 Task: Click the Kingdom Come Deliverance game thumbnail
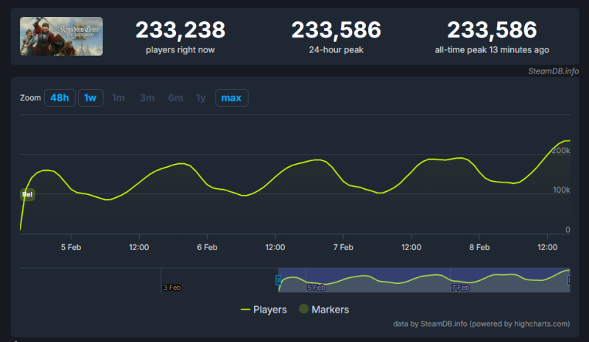[x=61, y=36]
